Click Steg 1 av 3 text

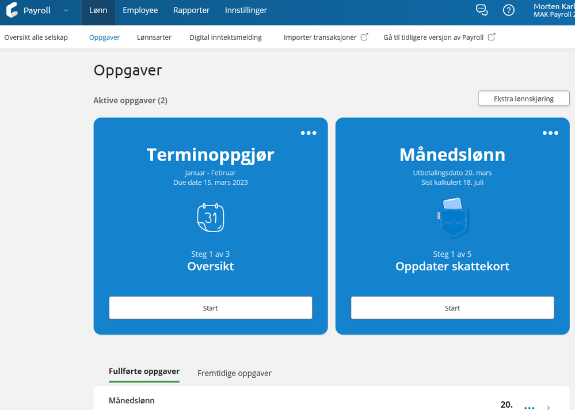point(211,254)
